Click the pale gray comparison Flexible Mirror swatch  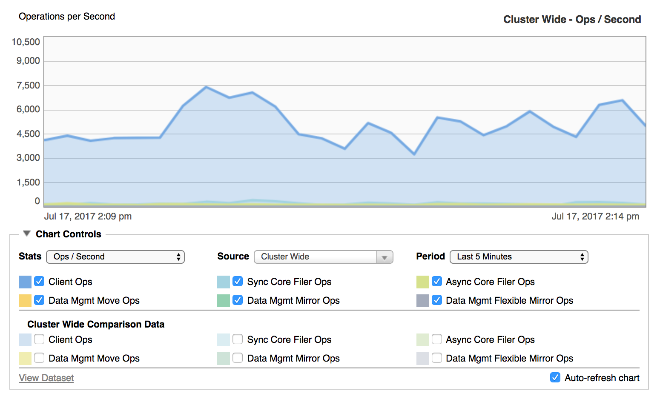click(423, 359)
